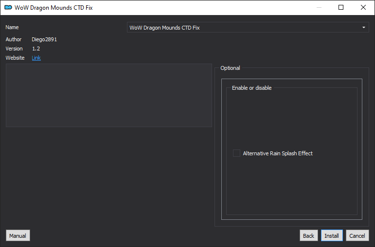Go to previous step with Back button
This screenshot has height=247, width=375.
[x=308, y=235]
